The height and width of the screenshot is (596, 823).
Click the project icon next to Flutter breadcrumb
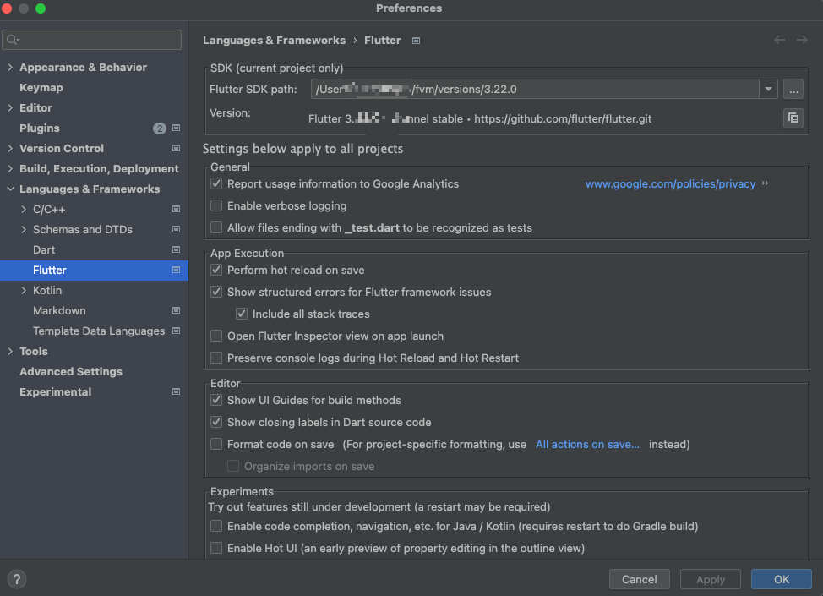coord(417,41)
